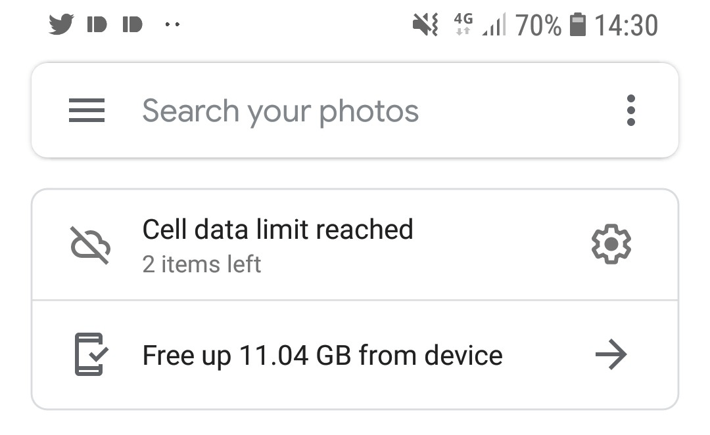Image resolution: width=710 pixels, height=435 pixels.
Task: Tap the Twitter notification icon
Action: [x=61, y=24]
